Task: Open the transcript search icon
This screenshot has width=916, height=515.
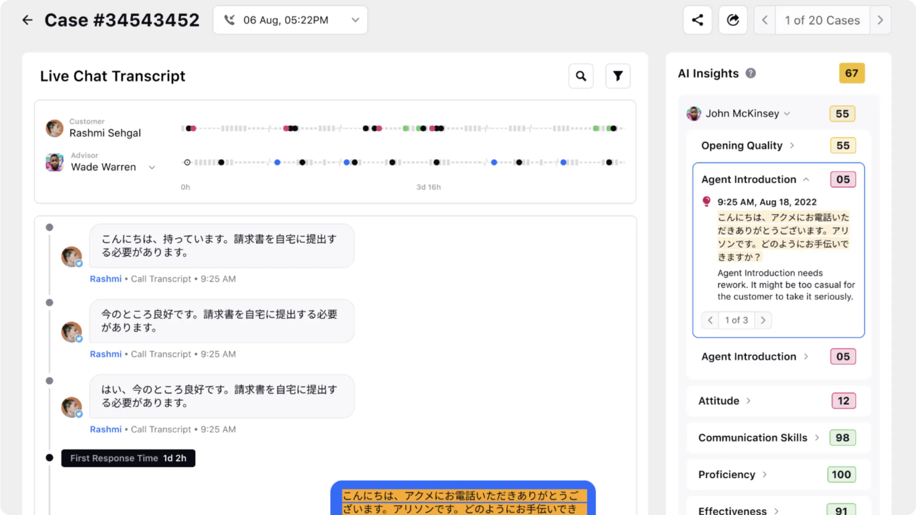Action: pos(581,76)
